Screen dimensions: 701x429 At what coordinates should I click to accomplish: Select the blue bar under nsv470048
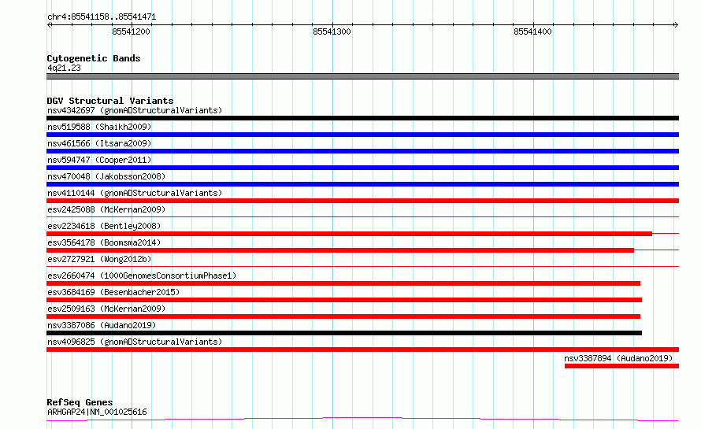click(362, 184)
